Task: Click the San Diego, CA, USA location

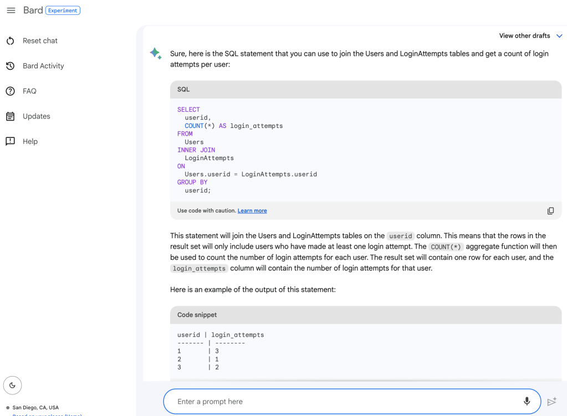Action: coord(35,408)
